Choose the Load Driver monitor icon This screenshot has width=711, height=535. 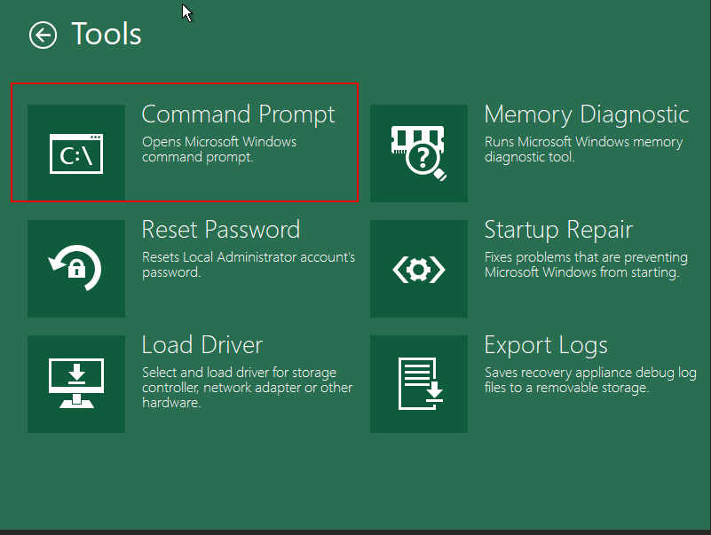pyautogui.click(x=76, y=383)
